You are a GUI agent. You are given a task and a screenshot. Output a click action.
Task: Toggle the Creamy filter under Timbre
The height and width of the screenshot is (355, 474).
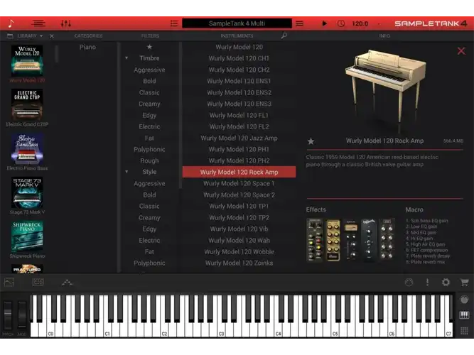click(x=149, y=104)
